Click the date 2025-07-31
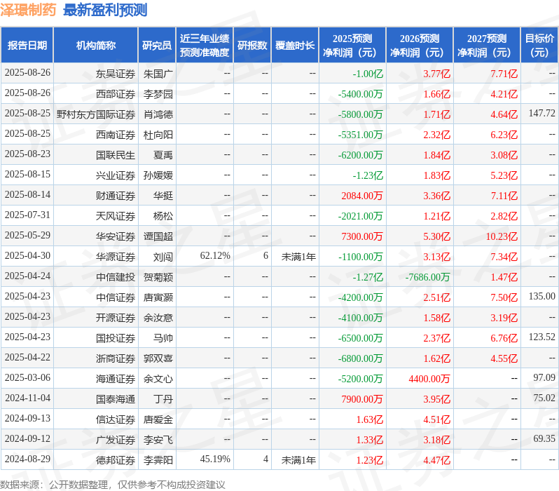The height and width of the screenshot is (491, 559). (27, 215)
